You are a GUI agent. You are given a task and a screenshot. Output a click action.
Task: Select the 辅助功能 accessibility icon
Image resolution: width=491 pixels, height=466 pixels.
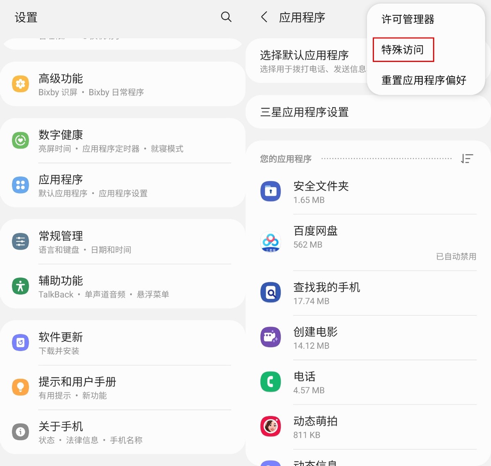click(x=20, y=286)
